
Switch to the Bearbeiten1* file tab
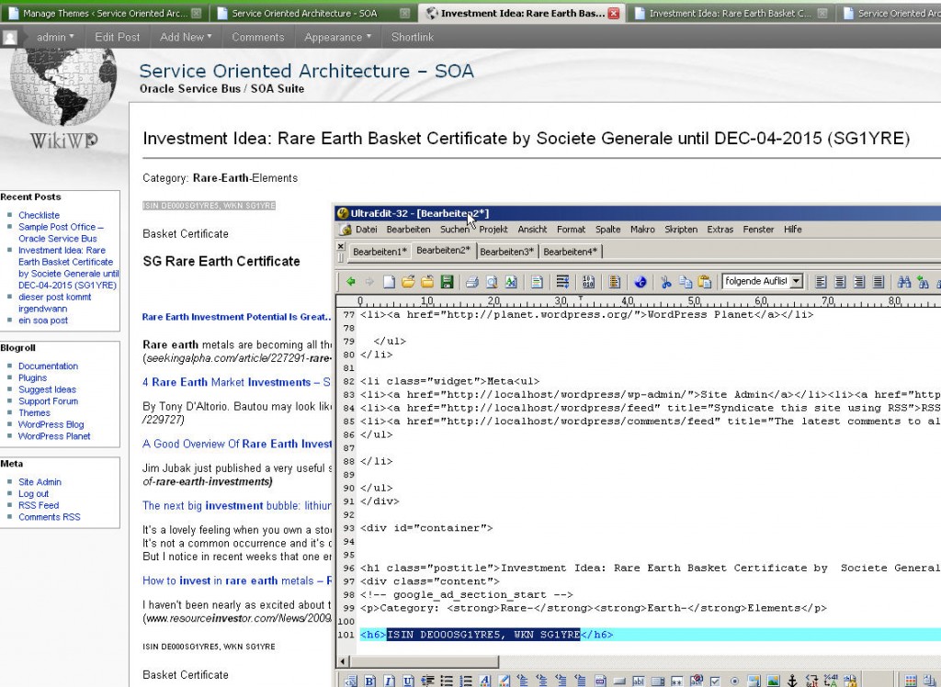click(x=380, y=252)
